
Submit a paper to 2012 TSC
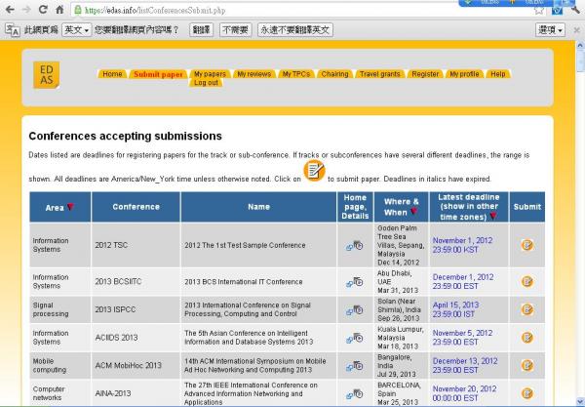coord(526,245)
